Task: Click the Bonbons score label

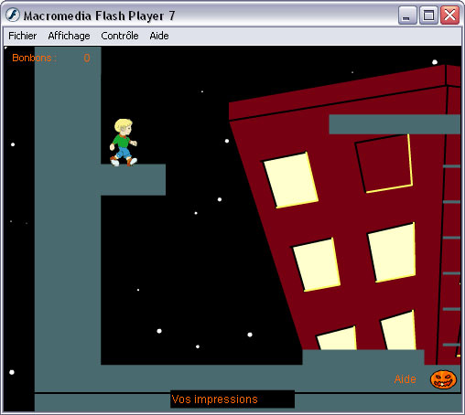Action: [34, 58]
